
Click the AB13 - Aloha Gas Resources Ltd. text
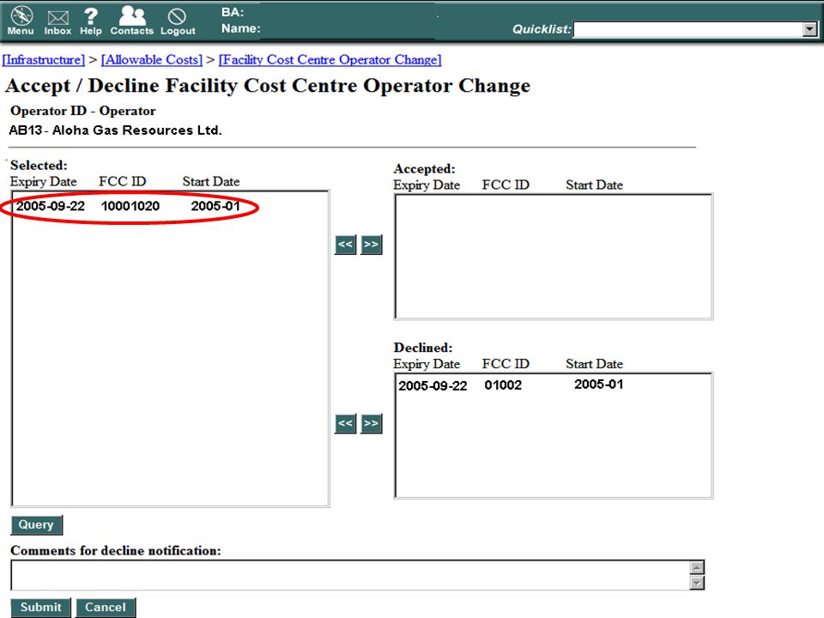click(116, 130)
